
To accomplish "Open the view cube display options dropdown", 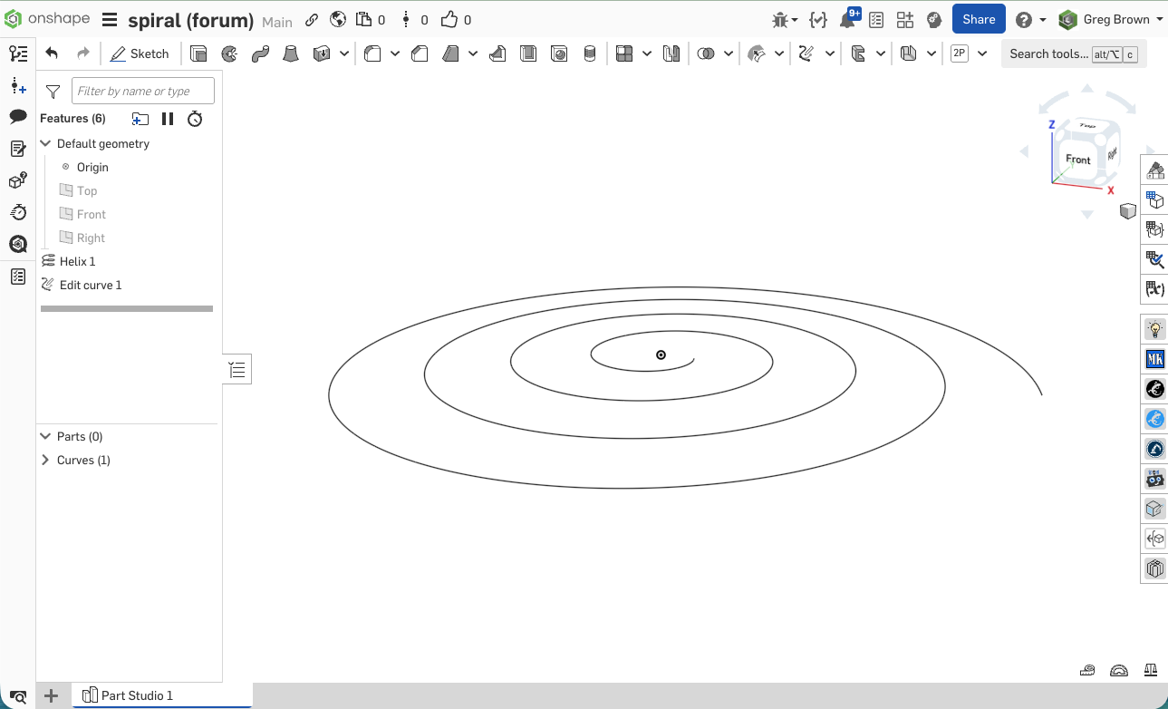I will [x=1128, y=211].
